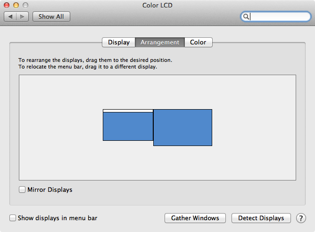
Task: Enable the Mirror Displays checkbox
Action: [22, 189]
